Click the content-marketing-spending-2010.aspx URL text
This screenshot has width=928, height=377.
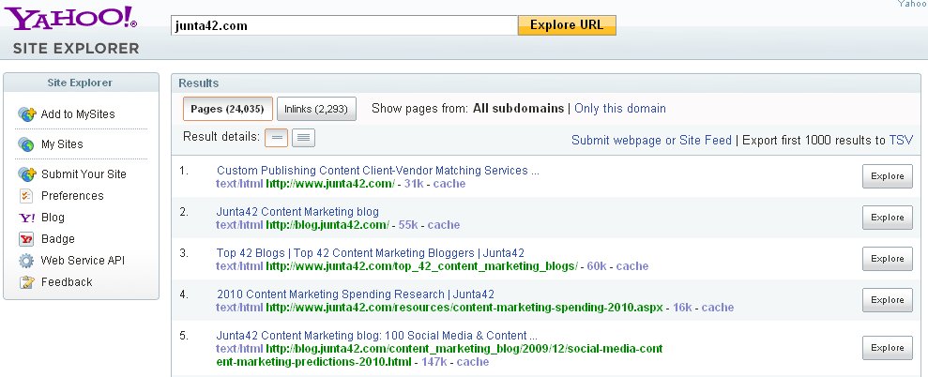pyautogui.click(x=464, y=308)
